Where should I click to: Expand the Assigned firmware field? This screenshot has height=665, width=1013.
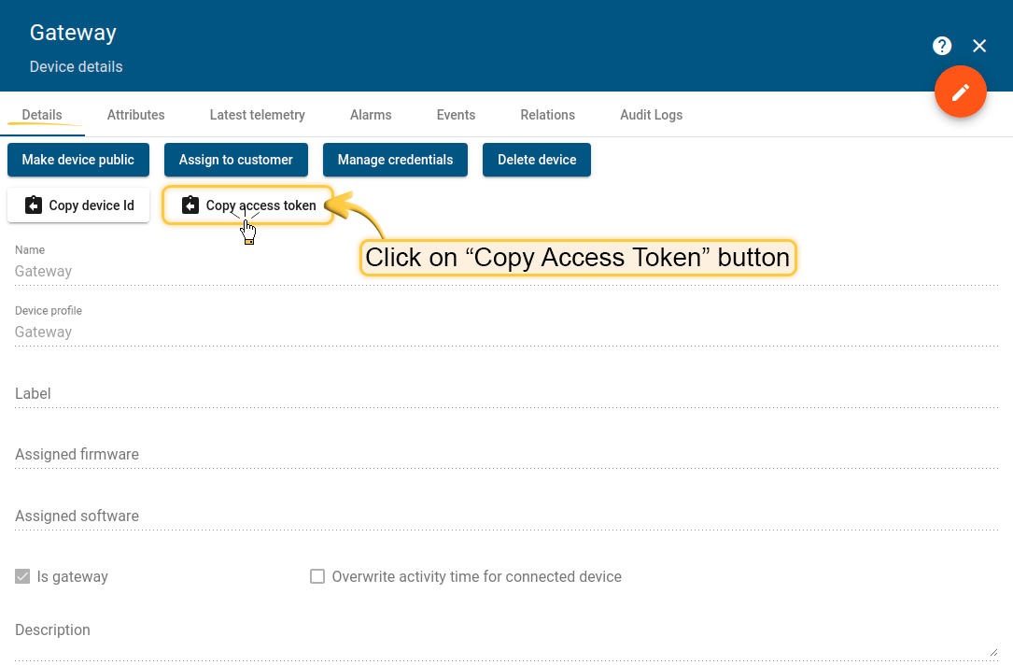click(504, 455)
